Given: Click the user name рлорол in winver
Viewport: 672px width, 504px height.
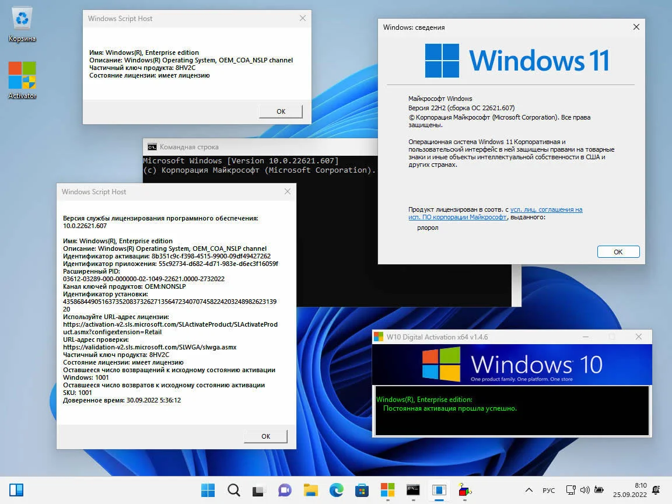Looking at the screenshot, I should 428,228.
